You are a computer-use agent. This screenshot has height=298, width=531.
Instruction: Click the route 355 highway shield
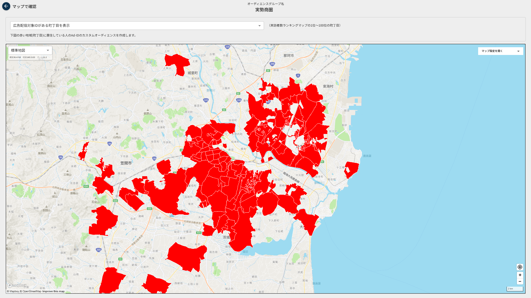click(99, 250)
